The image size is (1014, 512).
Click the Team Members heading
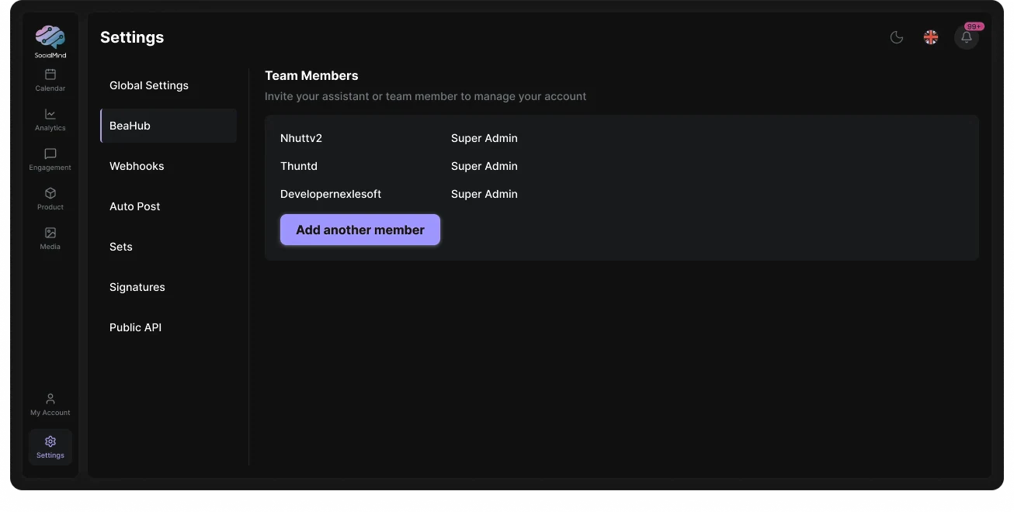[311, 75]
